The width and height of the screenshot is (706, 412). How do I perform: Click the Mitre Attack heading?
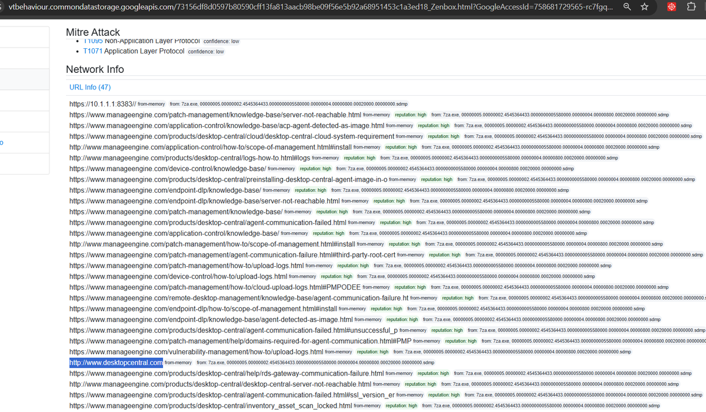(93, 32)
